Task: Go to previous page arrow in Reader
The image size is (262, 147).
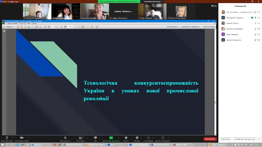Action: click(45, 26)
